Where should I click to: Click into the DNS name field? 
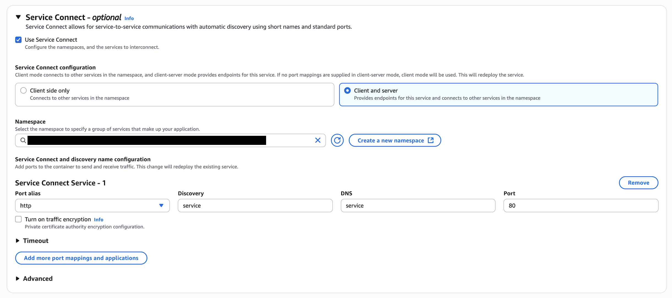[418, 206]
